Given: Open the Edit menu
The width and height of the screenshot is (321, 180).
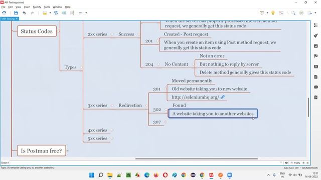Looking at the screenshot, I should [x=10, y=7].
